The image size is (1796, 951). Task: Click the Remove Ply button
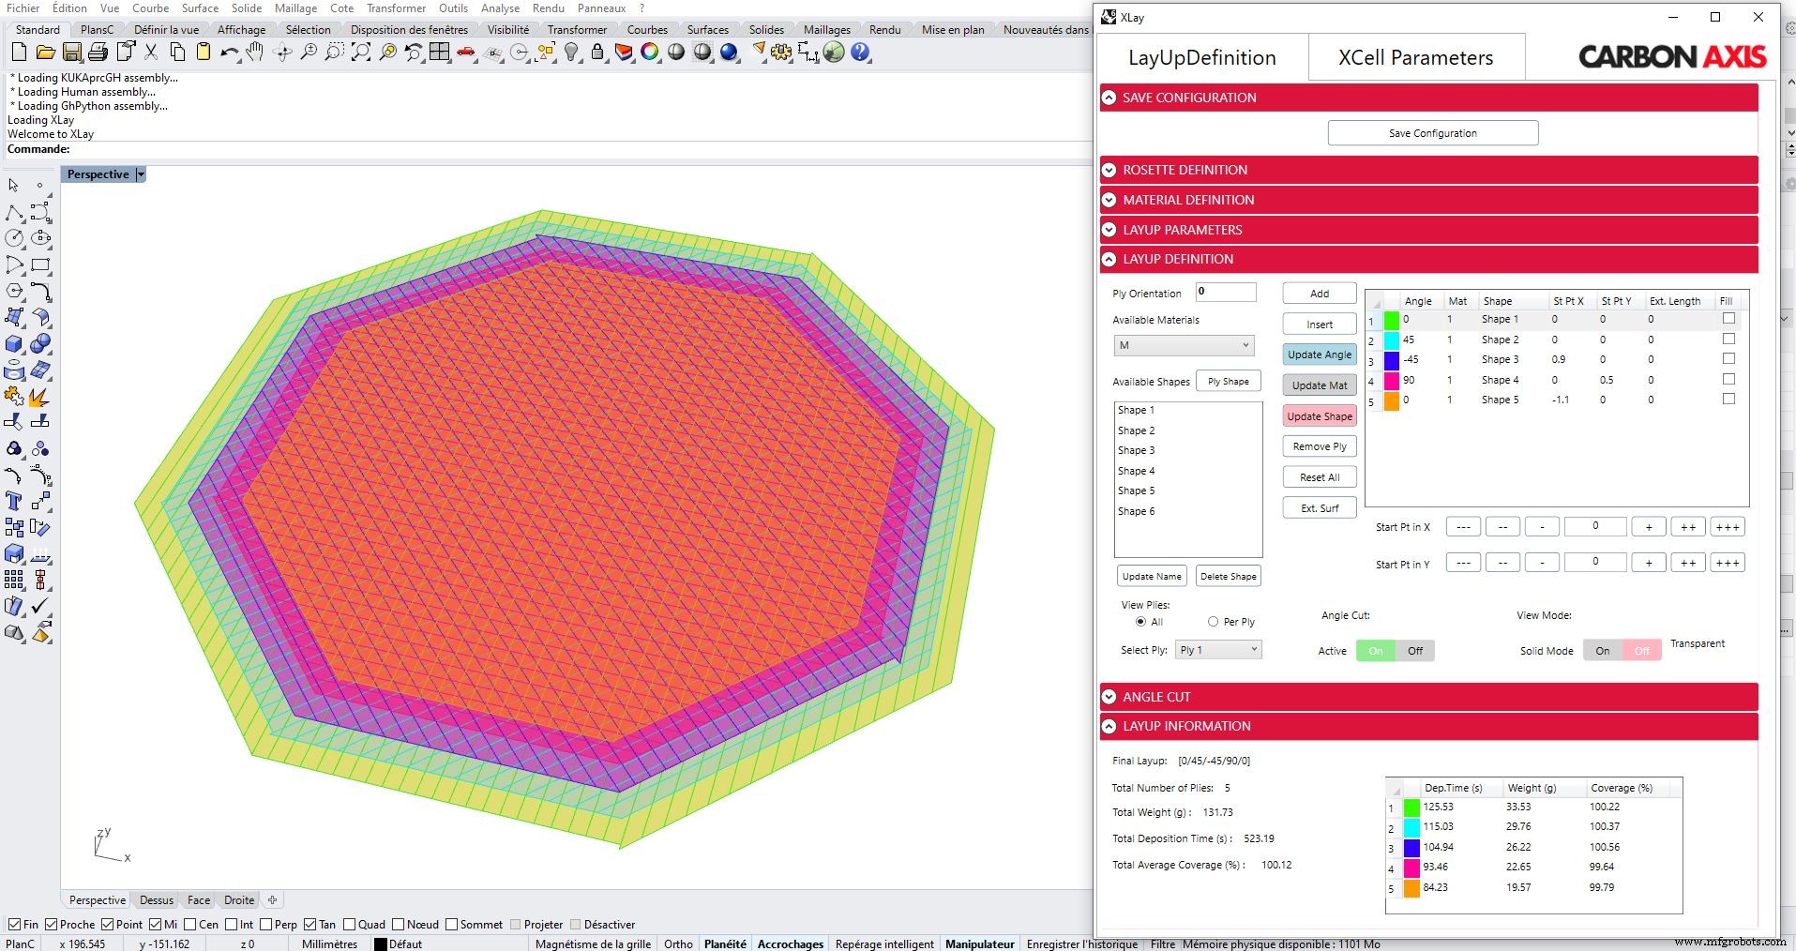tap(1319, 446)
